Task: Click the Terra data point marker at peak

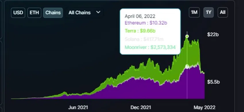Action: [187, 36]
